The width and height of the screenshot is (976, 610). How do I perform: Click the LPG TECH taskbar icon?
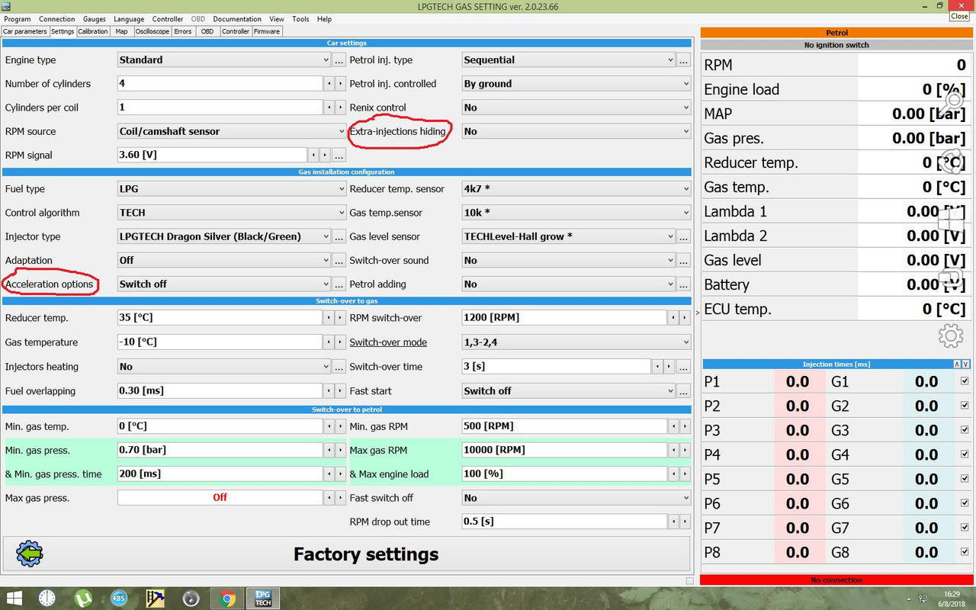coord(263,599)
